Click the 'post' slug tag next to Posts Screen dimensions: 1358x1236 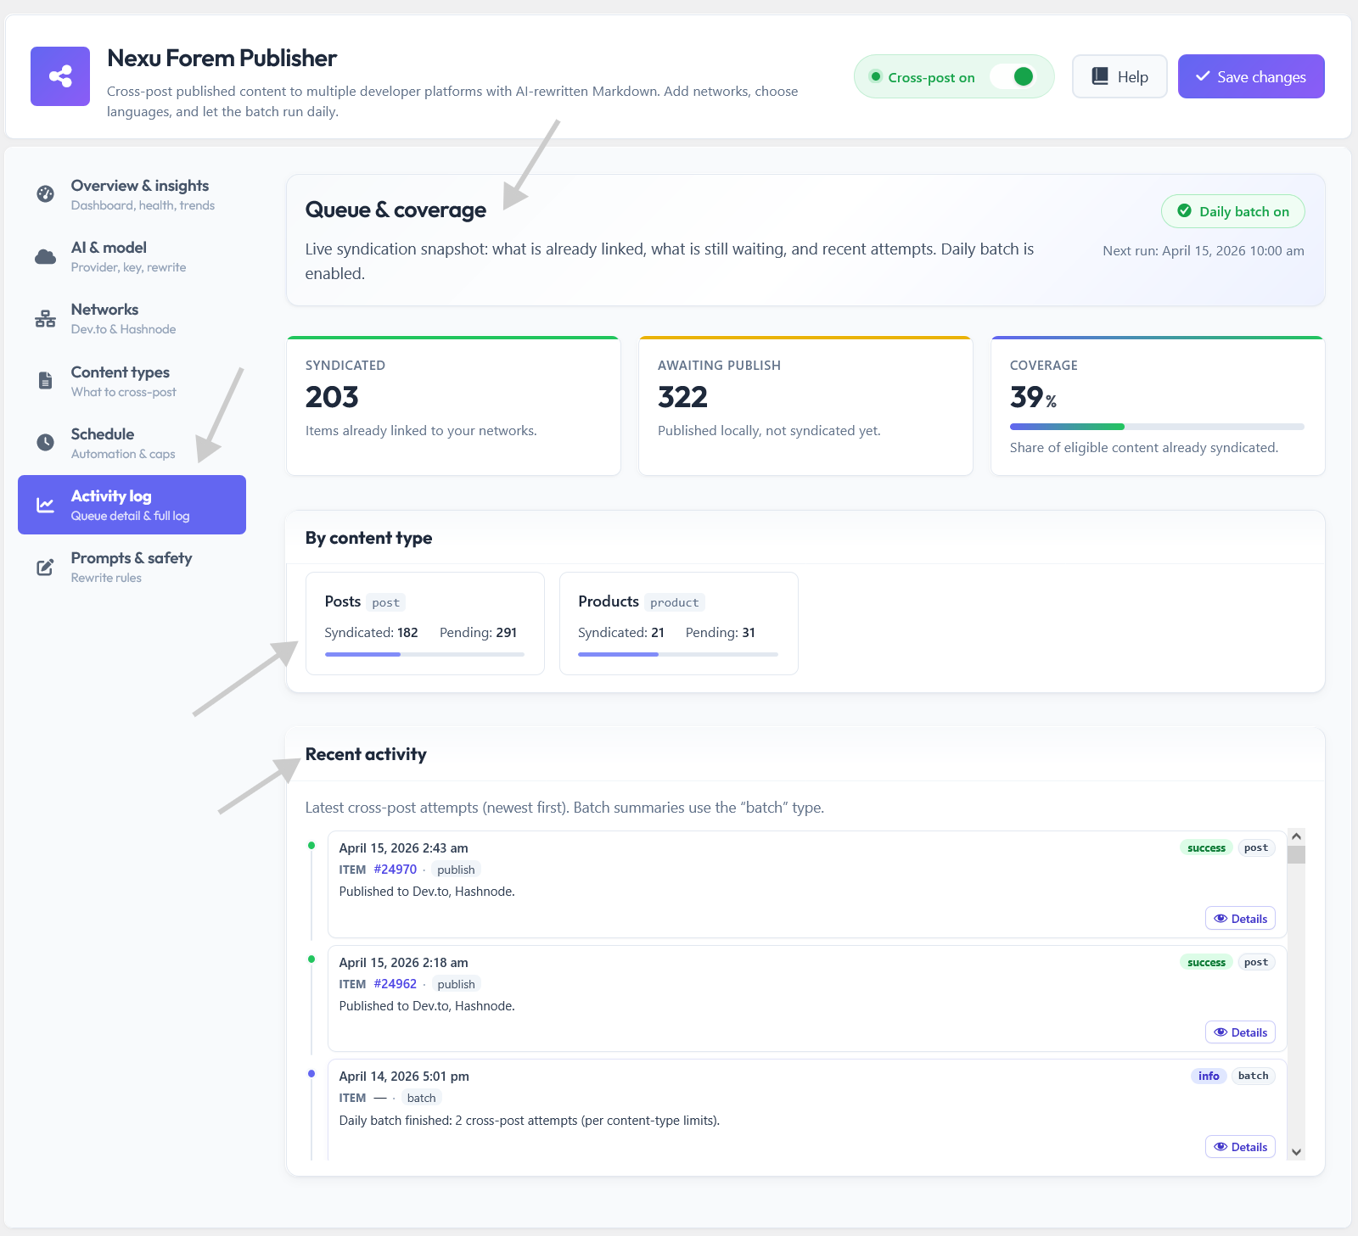(x=385, y=602)
